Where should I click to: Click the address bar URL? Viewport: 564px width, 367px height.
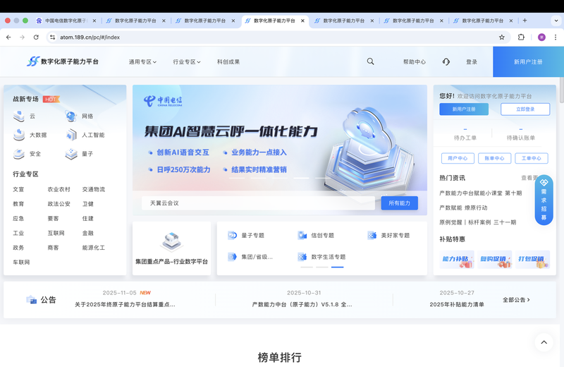click(90, 37)
